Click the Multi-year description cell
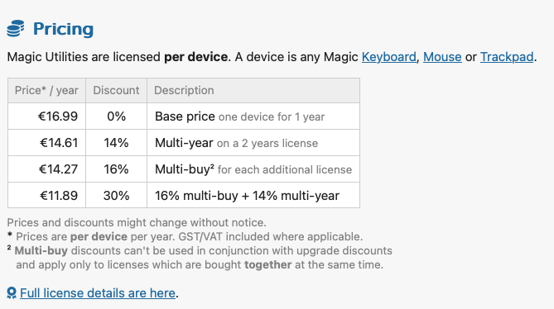This screenshot has width=554, height=309. click(x=253, y=143)
